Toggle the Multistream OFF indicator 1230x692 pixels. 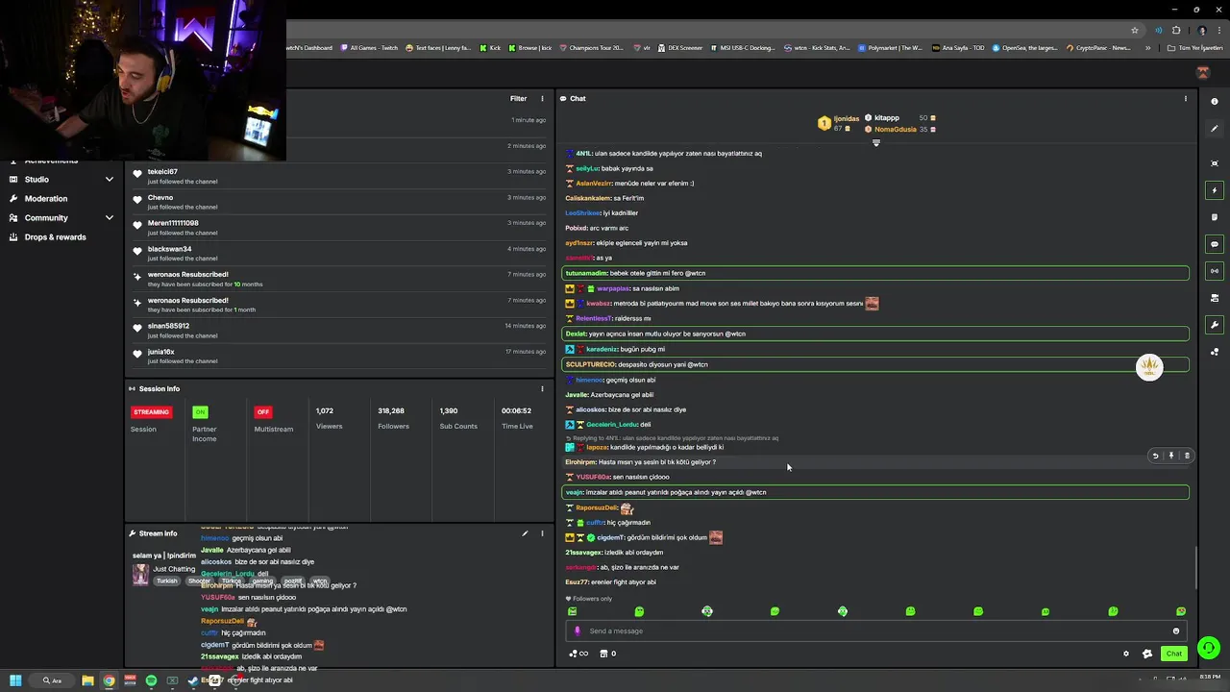tap(262, 411)
